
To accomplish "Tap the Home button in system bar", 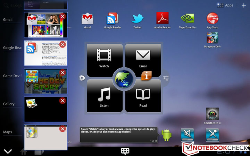I will click(24, 151).
